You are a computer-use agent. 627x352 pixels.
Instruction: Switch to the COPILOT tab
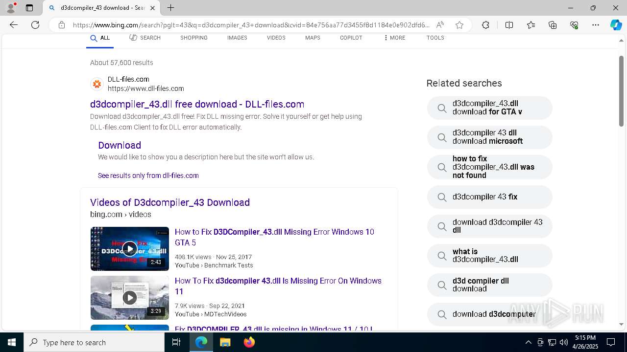[x=351, y=38]
